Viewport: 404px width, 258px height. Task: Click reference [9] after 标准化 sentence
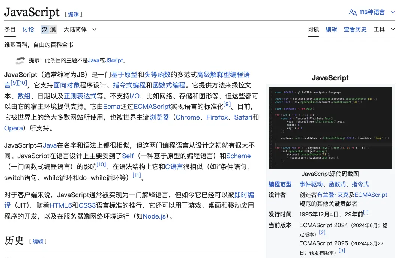(227, 104)
